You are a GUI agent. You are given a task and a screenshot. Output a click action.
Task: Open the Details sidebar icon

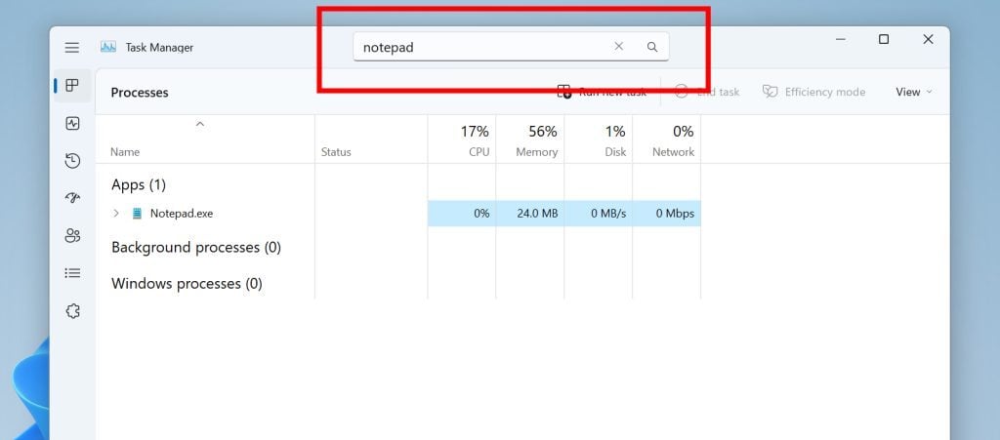point(72,273)
